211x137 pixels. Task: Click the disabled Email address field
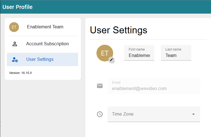click(x=154, y=86)
